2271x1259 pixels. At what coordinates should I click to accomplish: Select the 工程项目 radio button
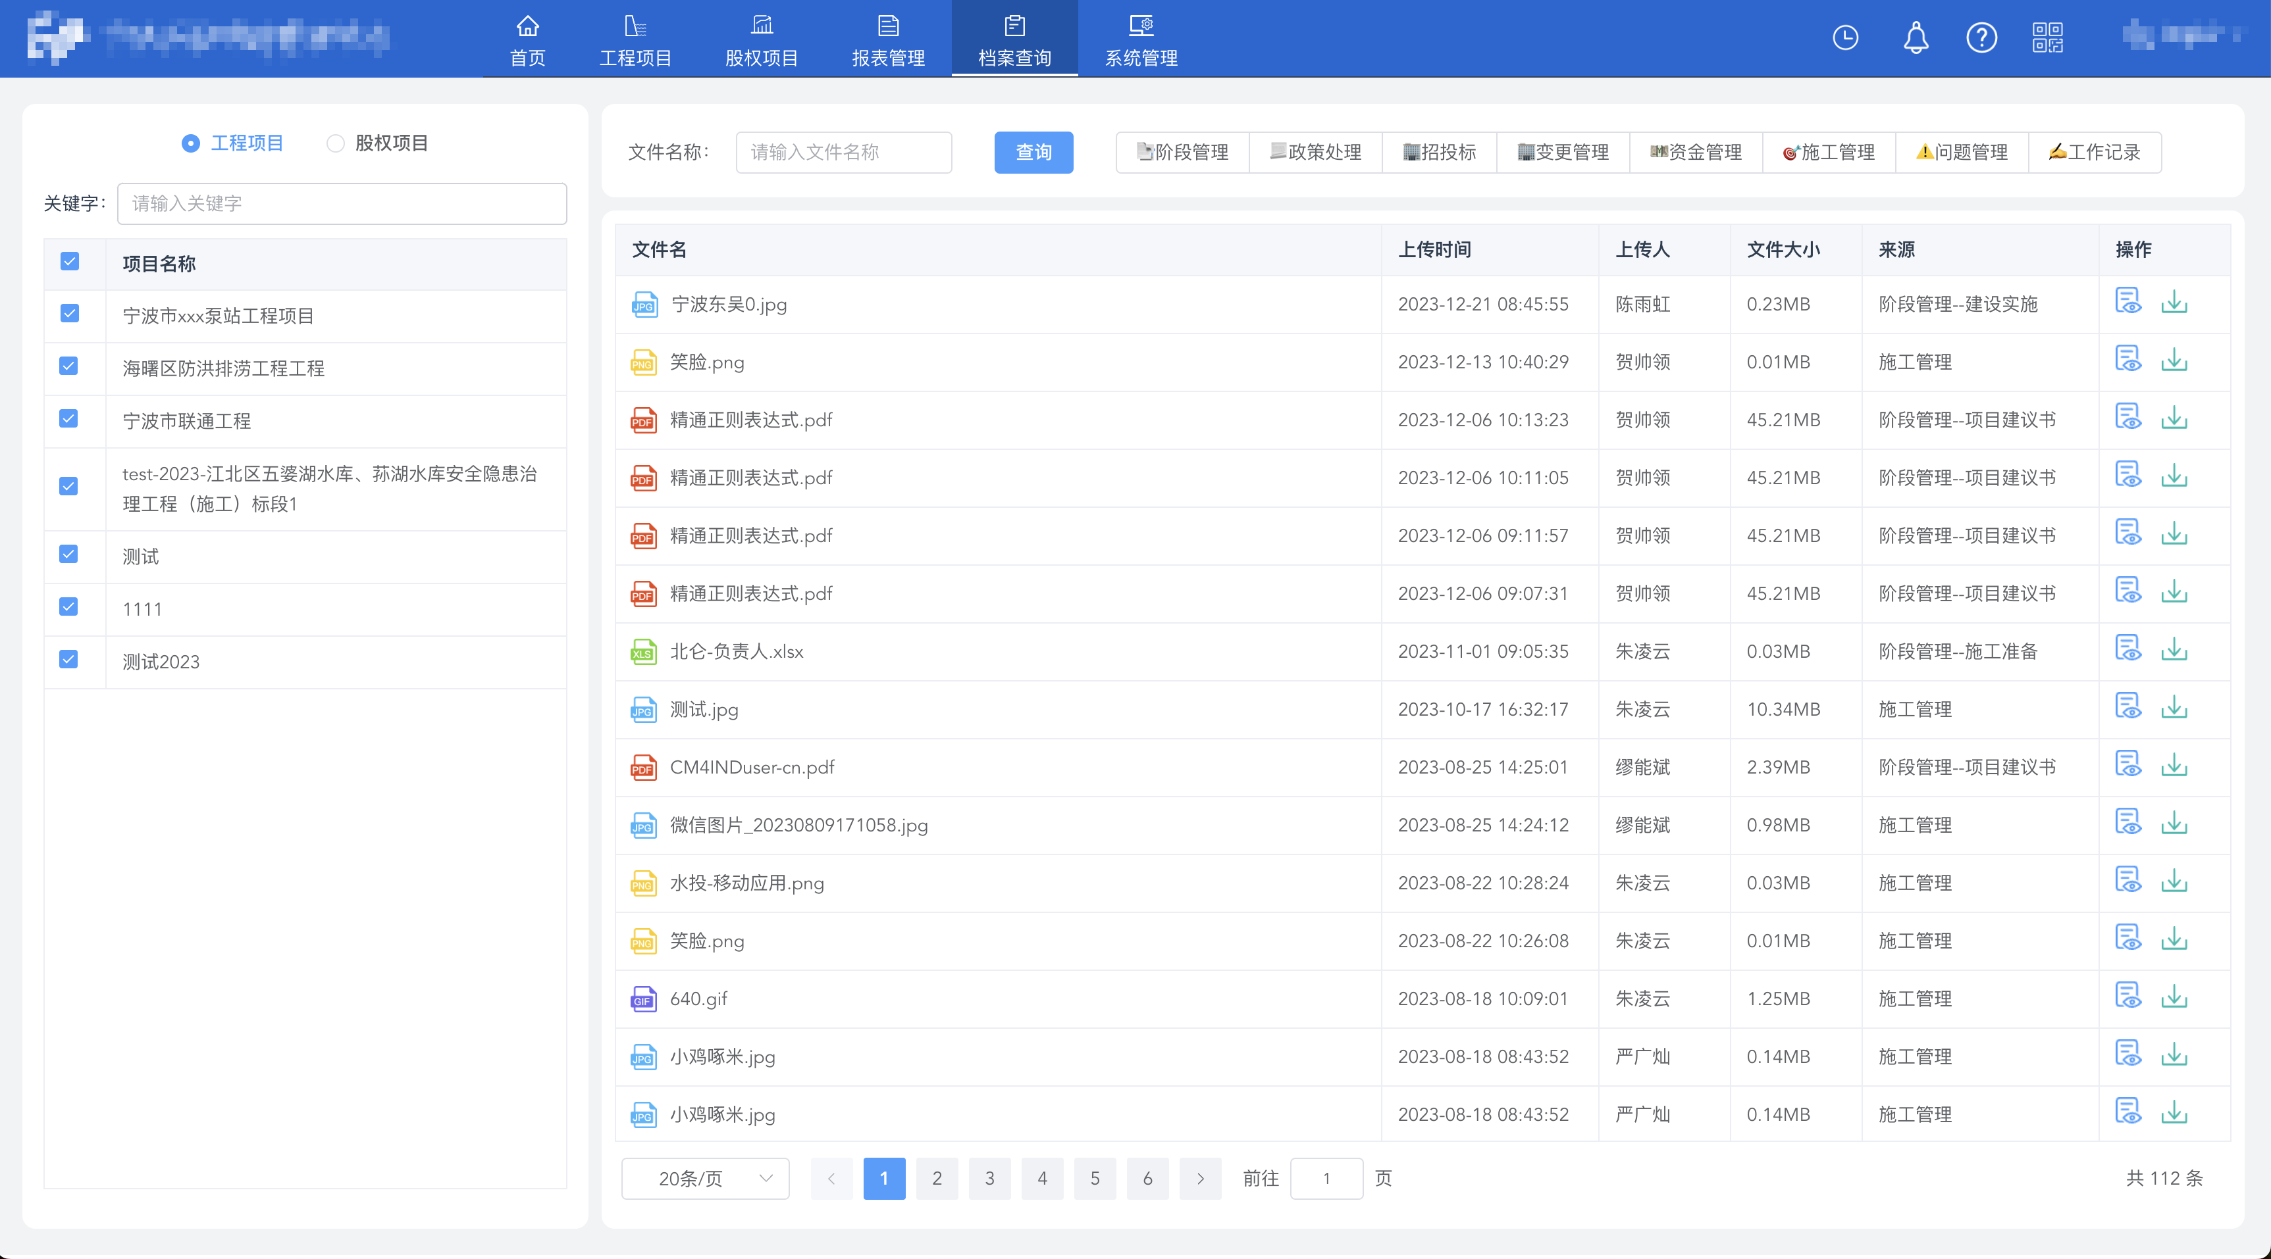pos(190,143)
